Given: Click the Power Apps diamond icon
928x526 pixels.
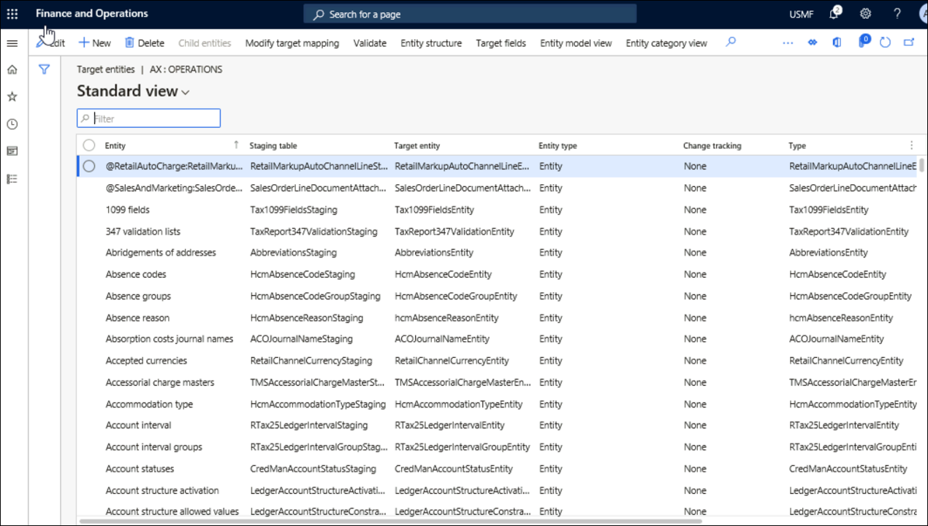Looking at the screenshot, I should (x=812, y=43).
